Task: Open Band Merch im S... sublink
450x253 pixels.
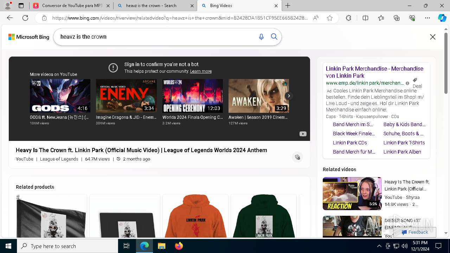Action: (353, 124)
